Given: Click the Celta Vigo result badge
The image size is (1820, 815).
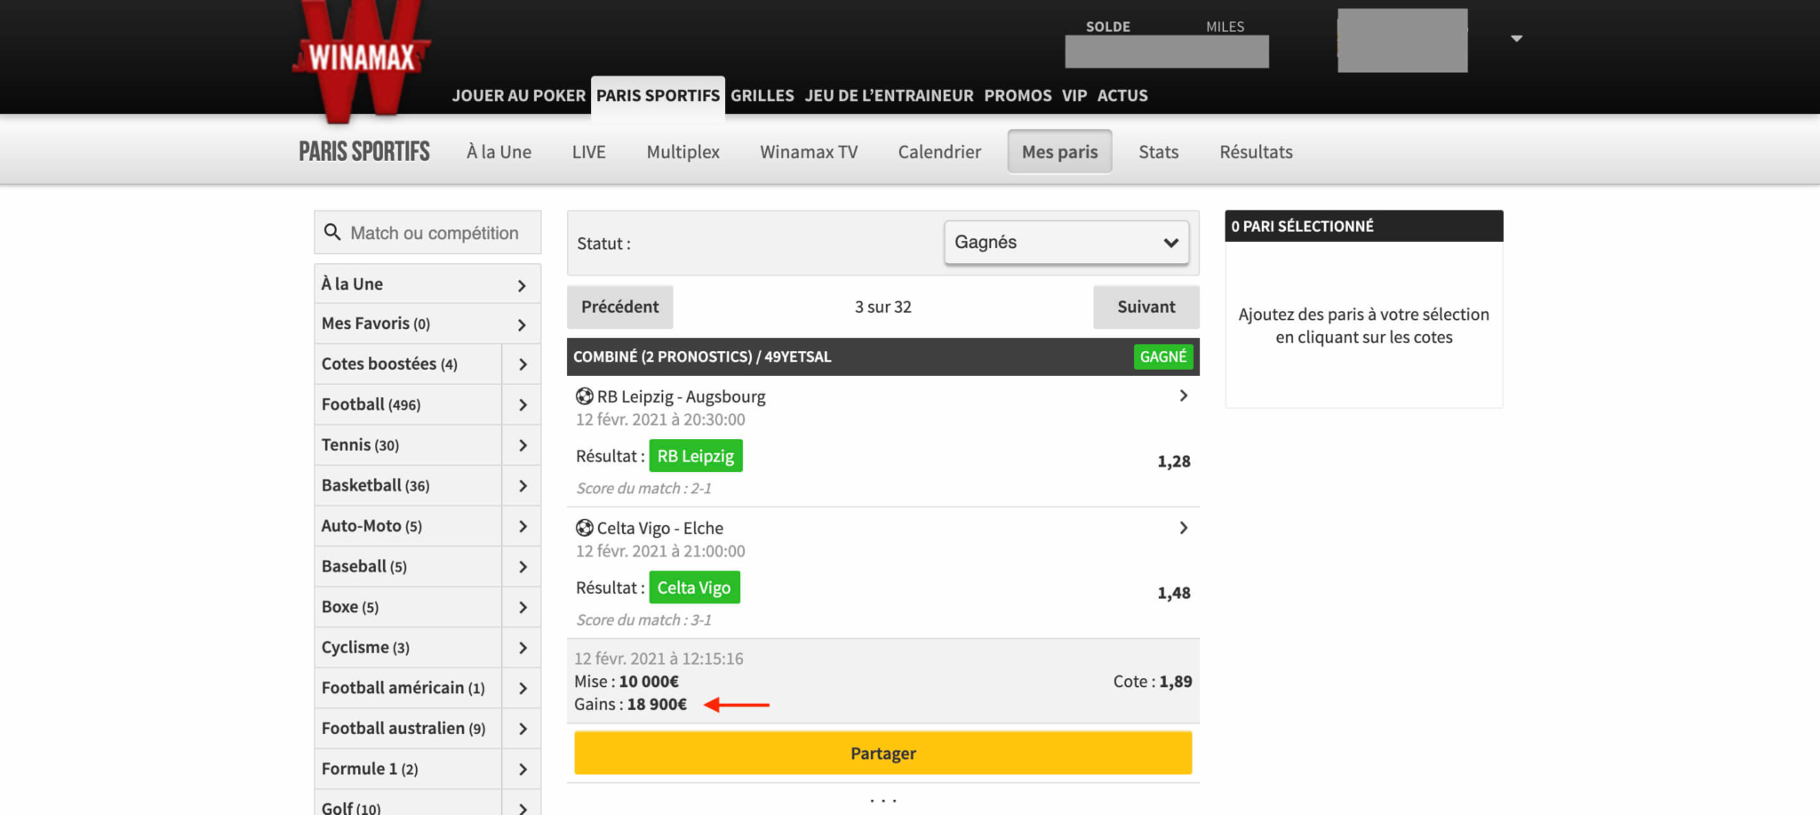Looking at the screenshot, I should point(694,587).
